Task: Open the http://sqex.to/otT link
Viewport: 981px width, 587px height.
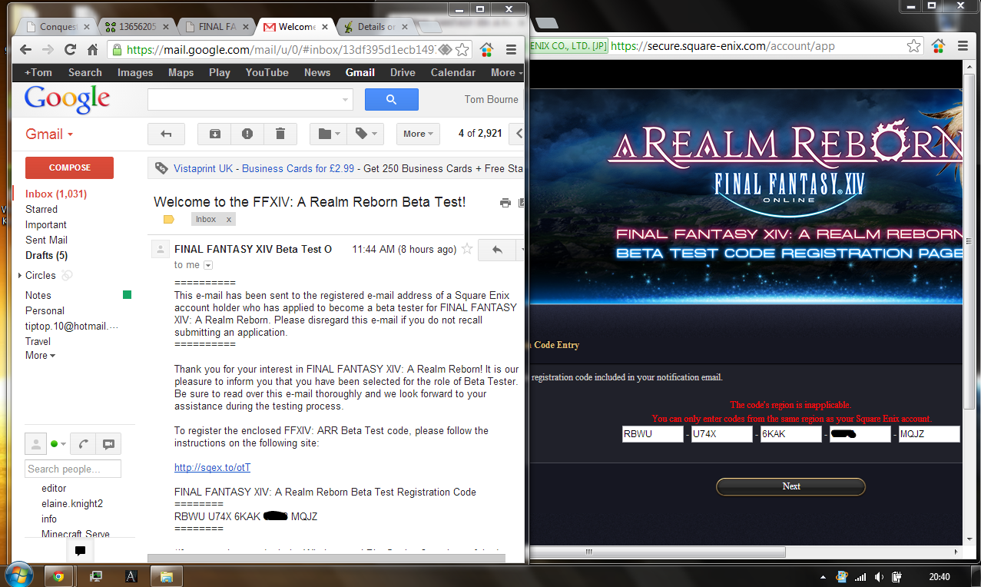Action: [213, 467]
